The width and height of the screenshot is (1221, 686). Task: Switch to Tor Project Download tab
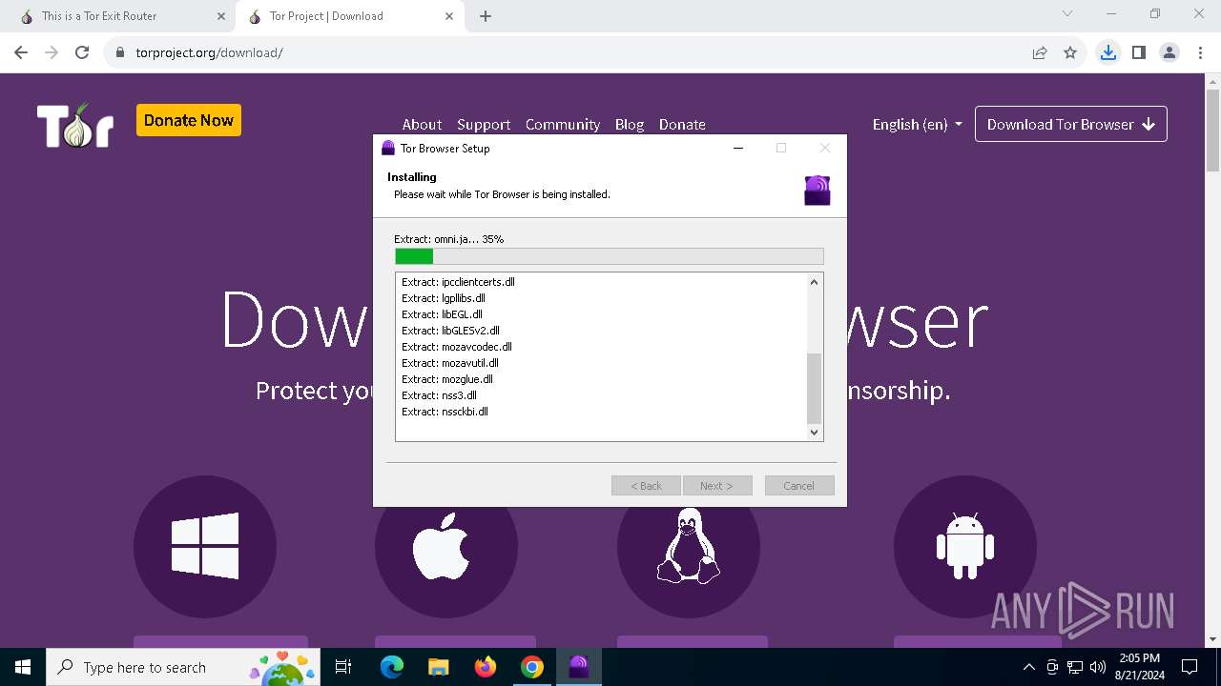[349, 16]
